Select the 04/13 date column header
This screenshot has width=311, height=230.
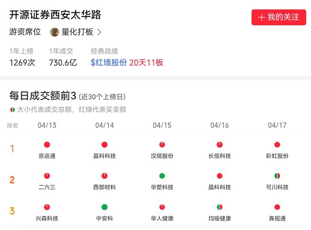coord(47,125)
